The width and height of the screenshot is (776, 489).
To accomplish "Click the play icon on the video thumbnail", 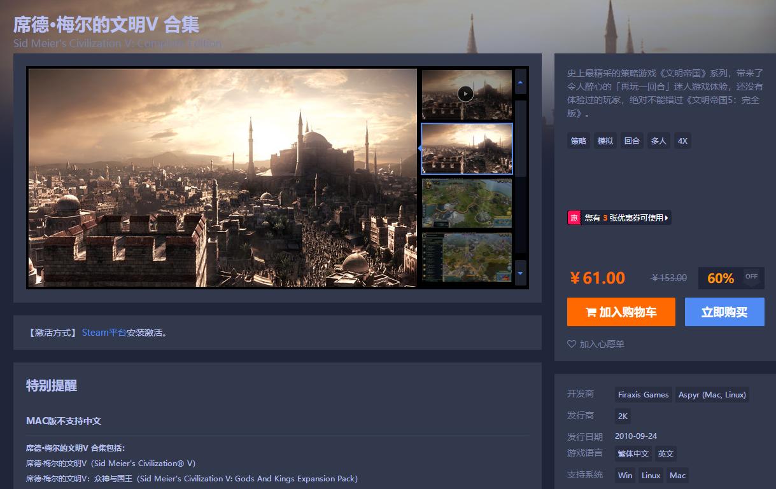I will click(x=467, y=94).
